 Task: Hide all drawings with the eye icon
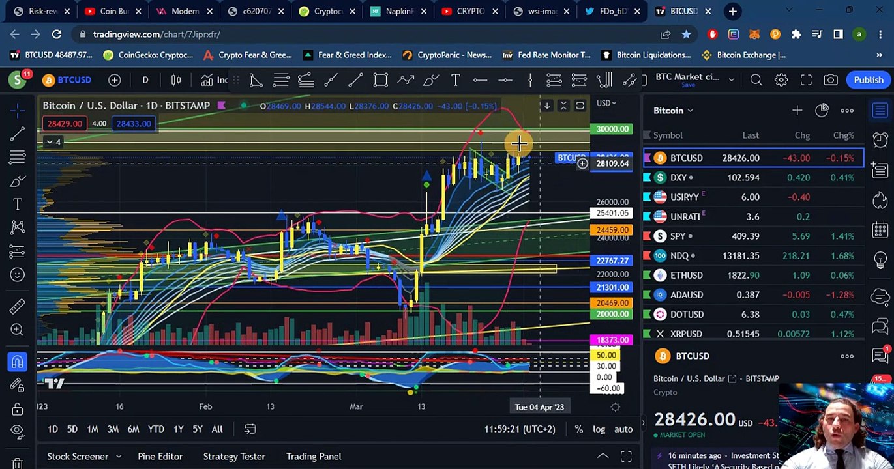click(x=18, y=432)
